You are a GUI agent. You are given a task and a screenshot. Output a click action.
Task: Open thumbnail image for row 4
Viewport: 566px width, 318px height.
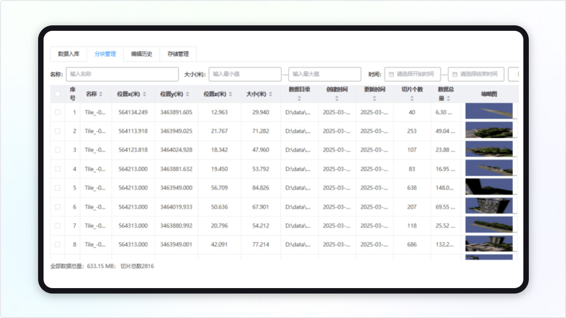[x=489, y=168]
